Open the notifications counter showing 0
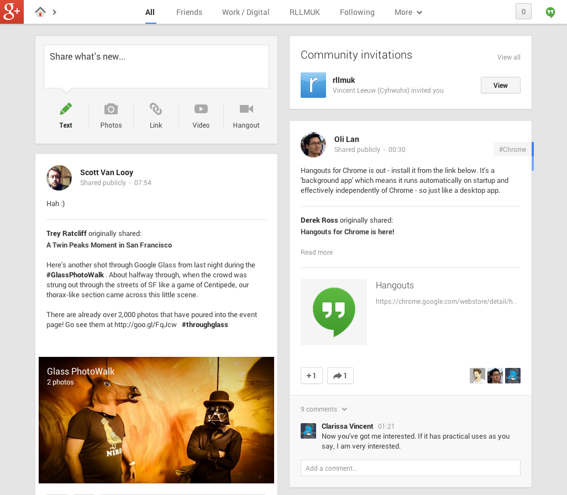Viewport: 567px width, 495px height. click(523, 12)
